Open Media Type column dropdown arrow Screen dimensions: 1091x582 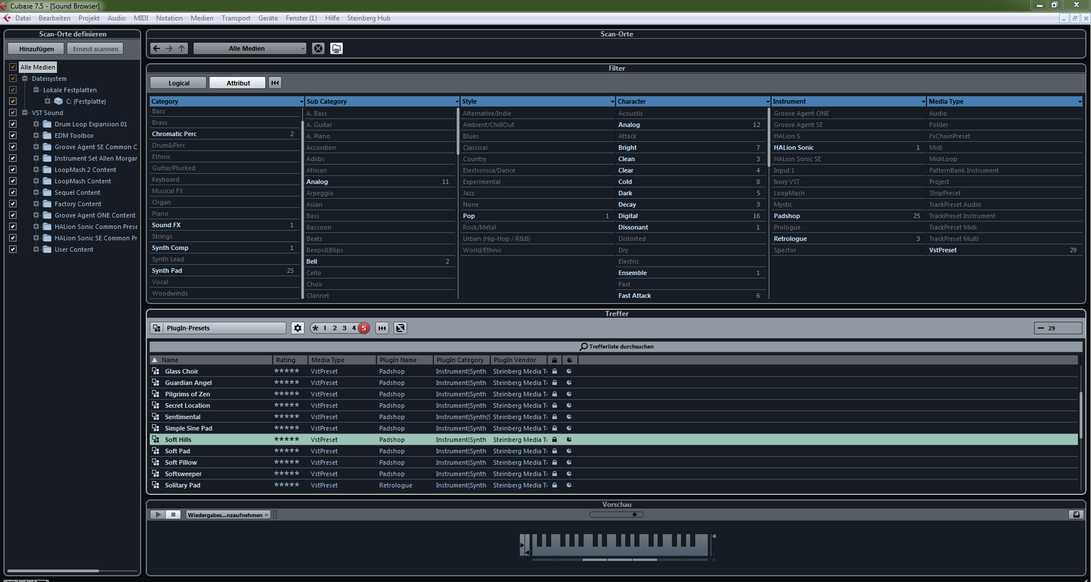[x=1079, y=102]
